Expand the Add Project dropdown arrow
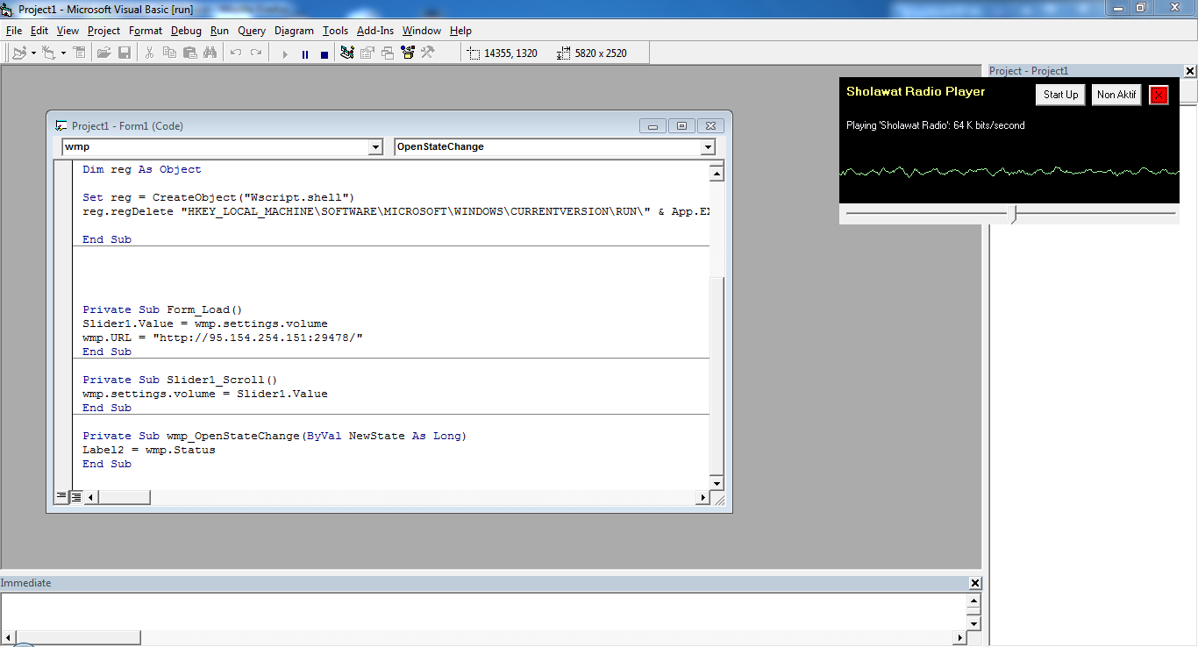Image resolution: width=1198 pixels, height=647 pixels. click(x=32, y=53)
